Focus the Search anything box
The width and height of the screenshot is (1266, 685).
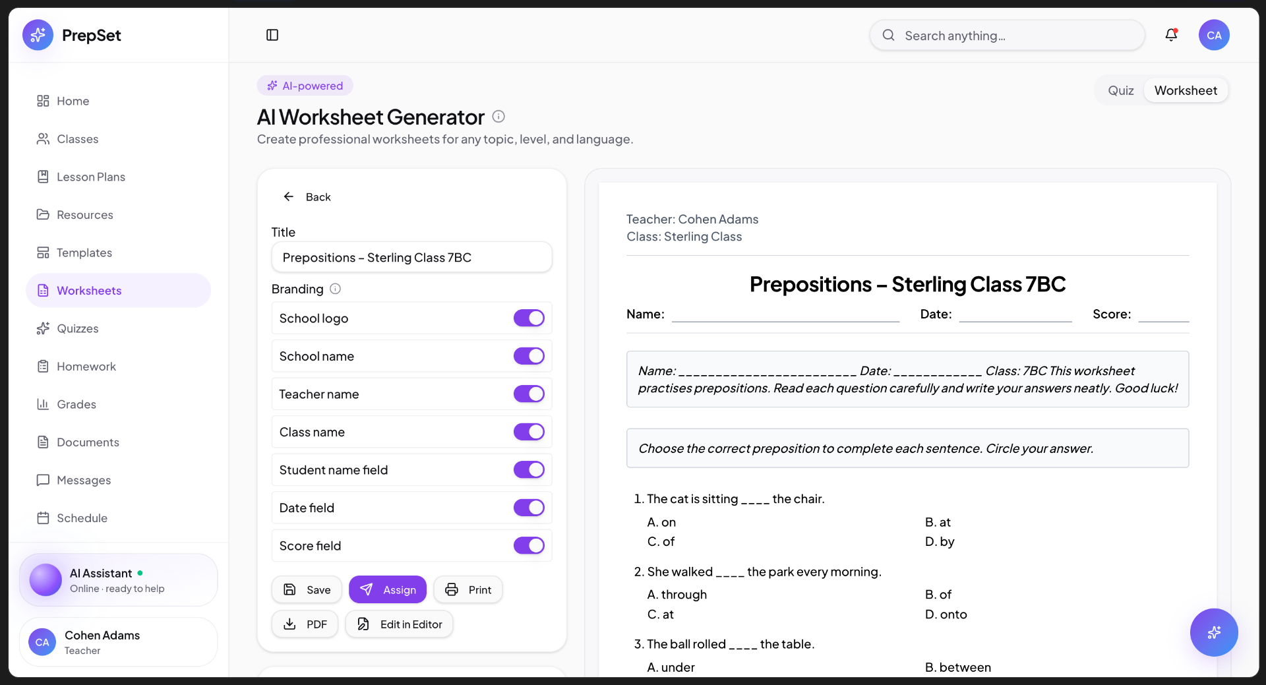click(1007, 35)
